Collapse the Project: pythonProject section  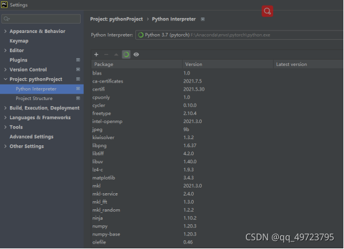click(x=5, y=79)
